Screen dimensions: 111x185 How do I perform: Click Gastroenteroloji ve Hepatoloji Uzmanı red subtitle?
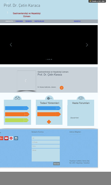coord(27,15)
